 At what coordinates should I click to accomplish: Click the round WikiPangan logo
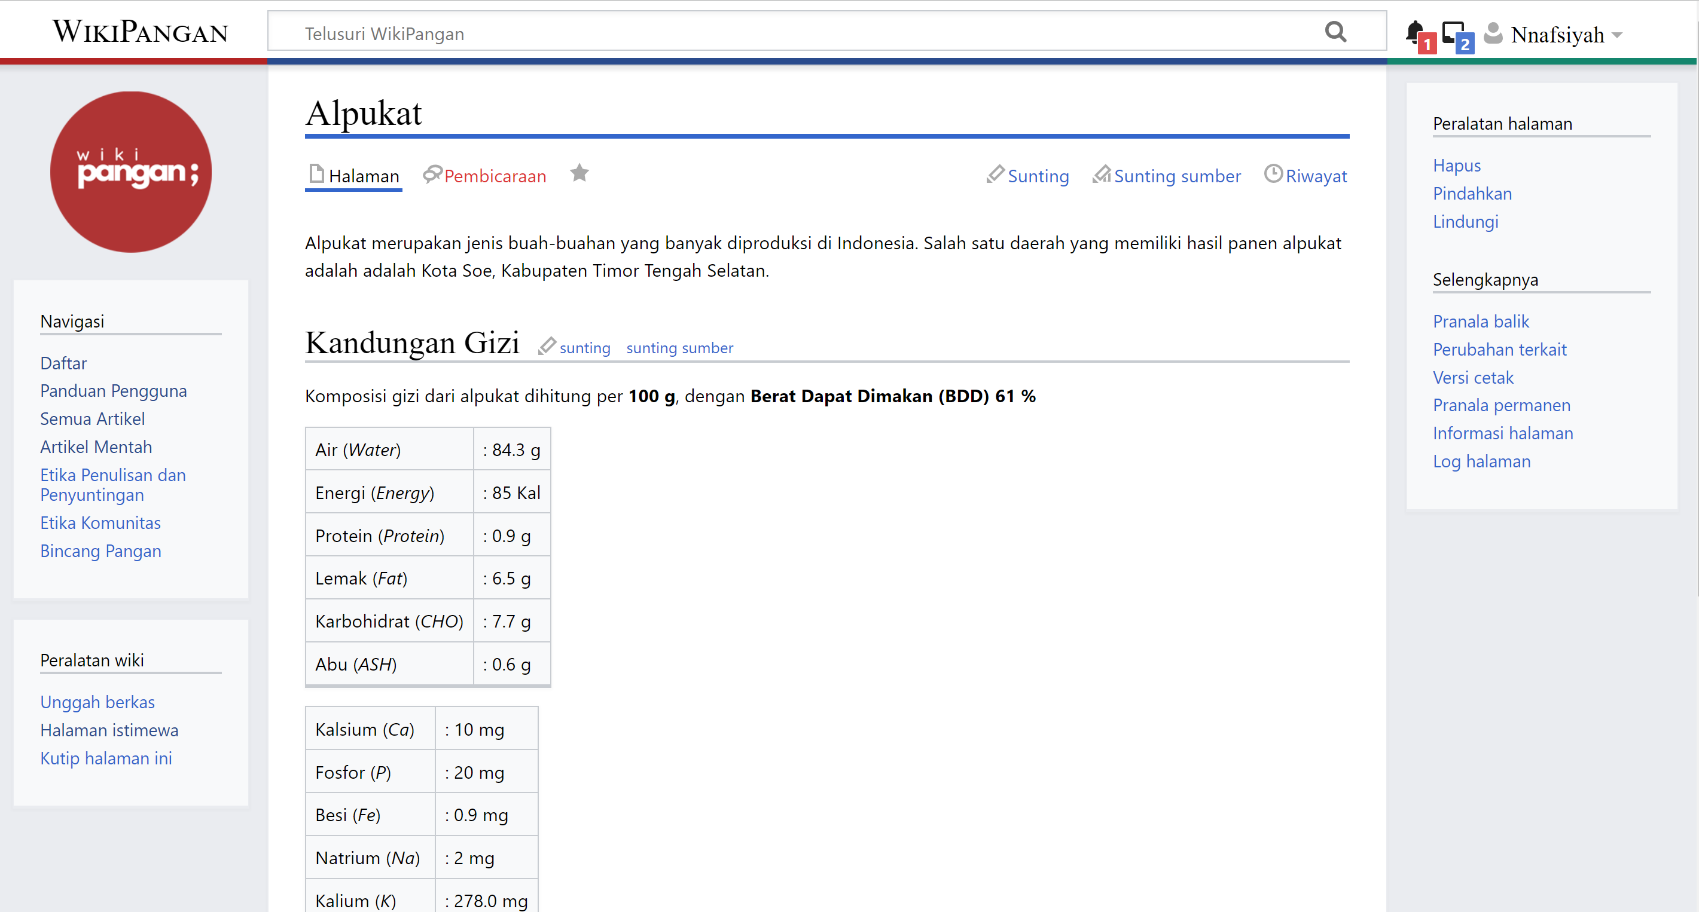[x=130, y=172]
